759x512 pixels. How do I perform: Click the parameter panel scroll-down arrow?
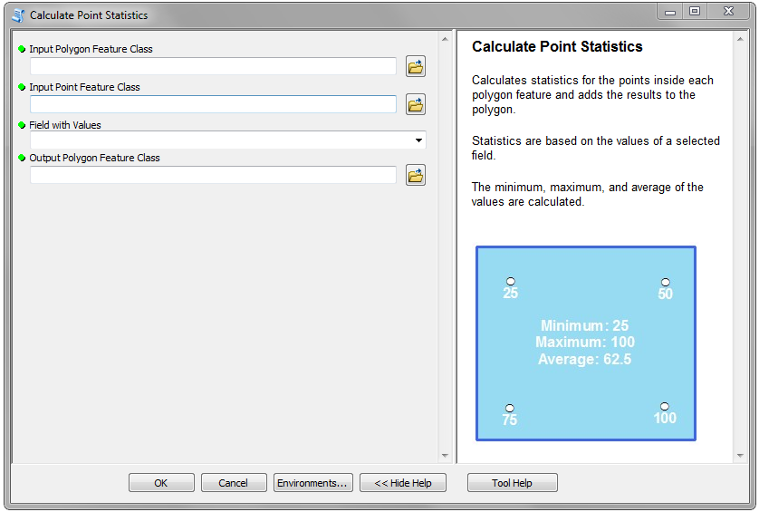pyautogui.click(x=445, y=455)
